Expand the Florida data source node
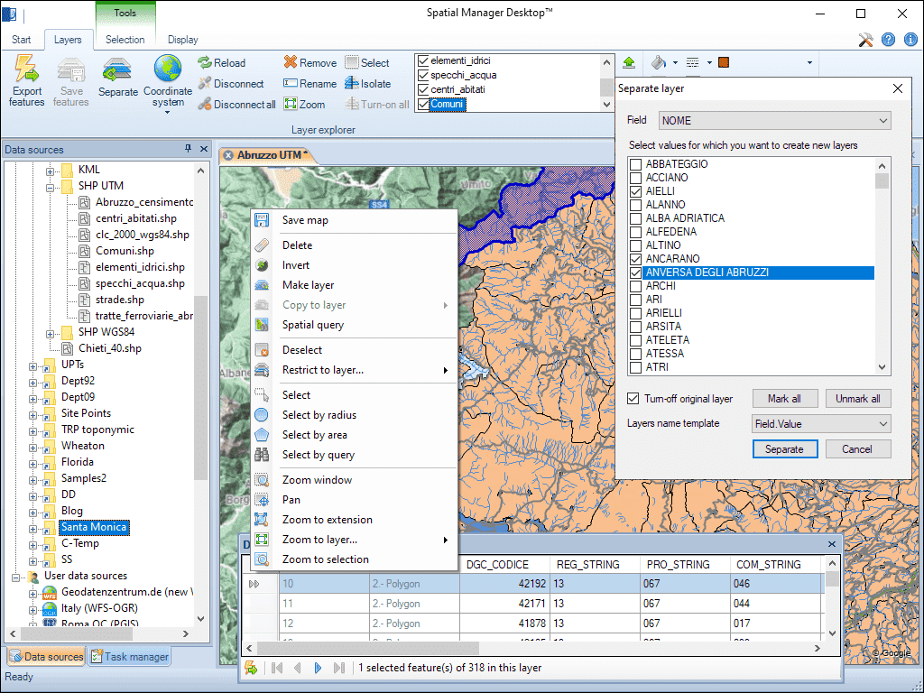 [33, 464]
